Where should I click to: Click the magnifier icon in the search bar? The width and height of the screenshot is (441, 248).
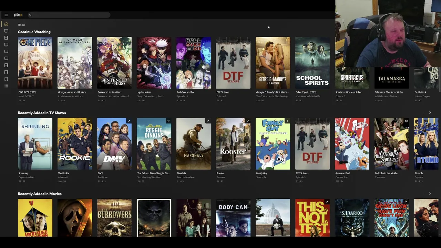coord(30,15)
